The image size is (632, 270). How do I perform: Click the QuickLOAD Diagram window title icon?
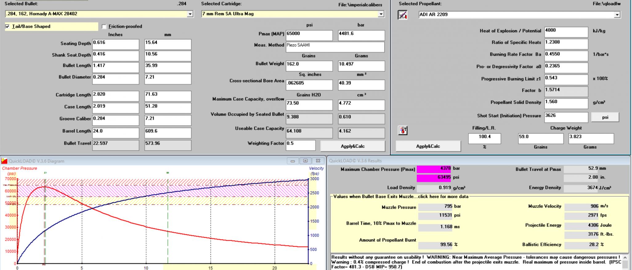click(x=4, y=161)
